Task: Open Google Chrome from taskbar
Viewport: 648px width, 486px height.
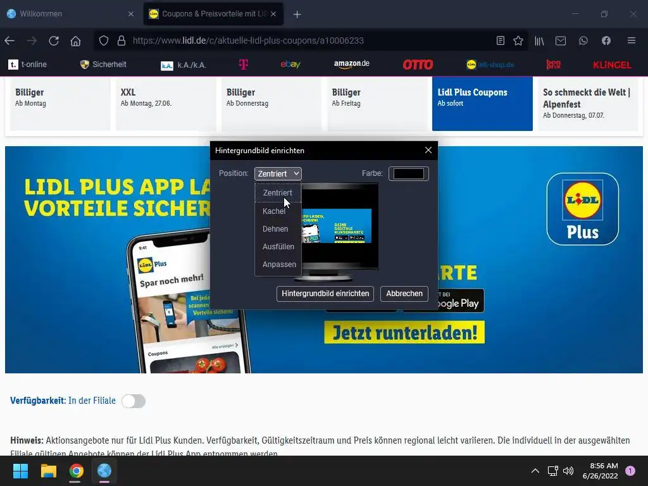Action: tap(76, 471)
